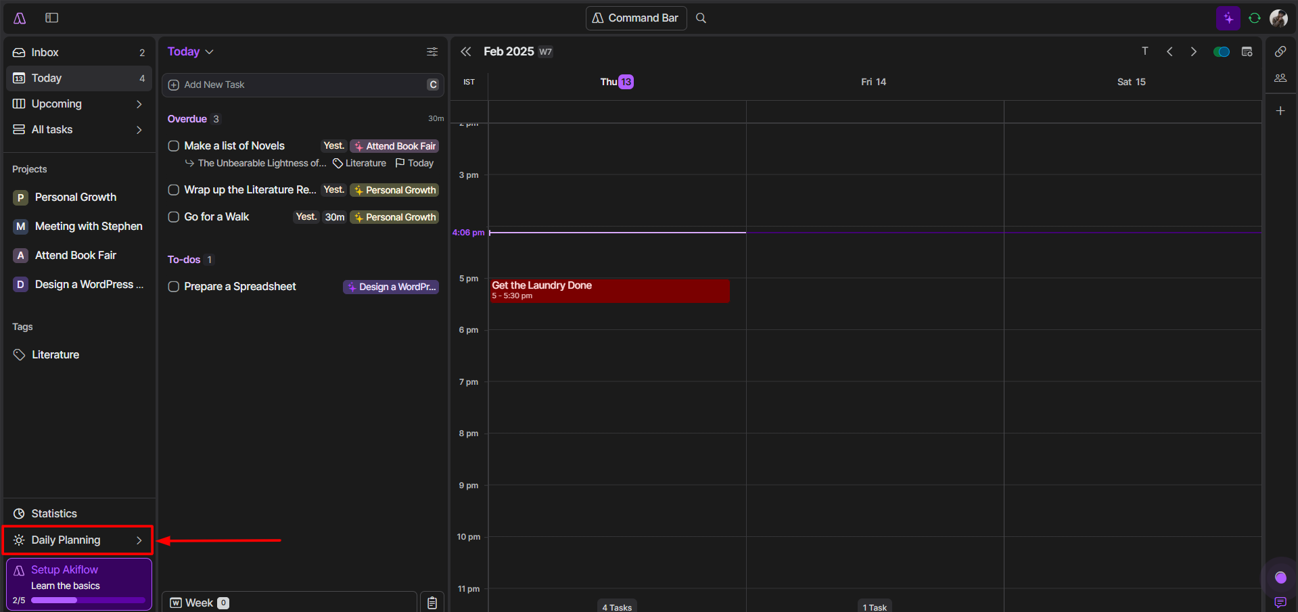This screenshot has height=612, width=1298.
Task: Open Statistics page
Action: pos(79,514)
